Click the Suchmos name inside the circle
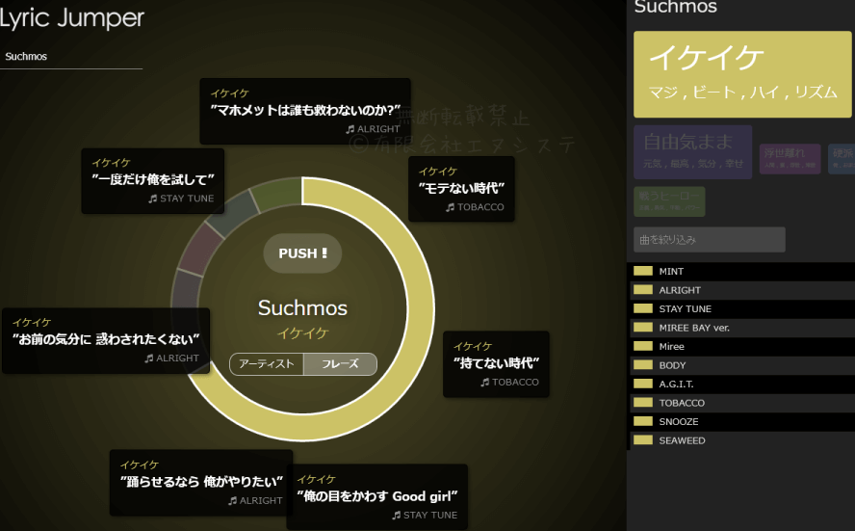The height and width of the screenshot is (531, 855). click(x=302, y=307)
